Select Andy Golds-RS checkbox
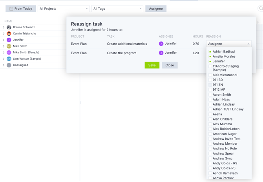 [210, 168]
